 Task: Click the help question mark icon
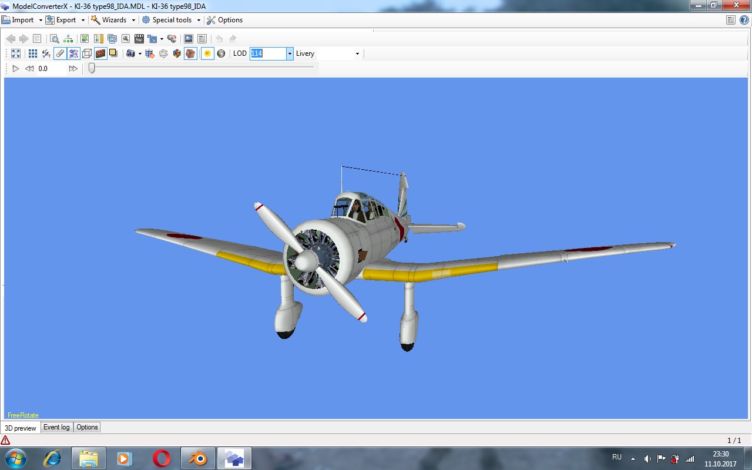(744, 20)
